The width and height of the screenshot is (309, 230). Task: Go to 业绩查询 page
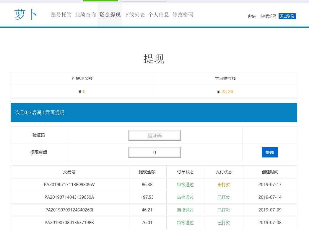[85, 15]
